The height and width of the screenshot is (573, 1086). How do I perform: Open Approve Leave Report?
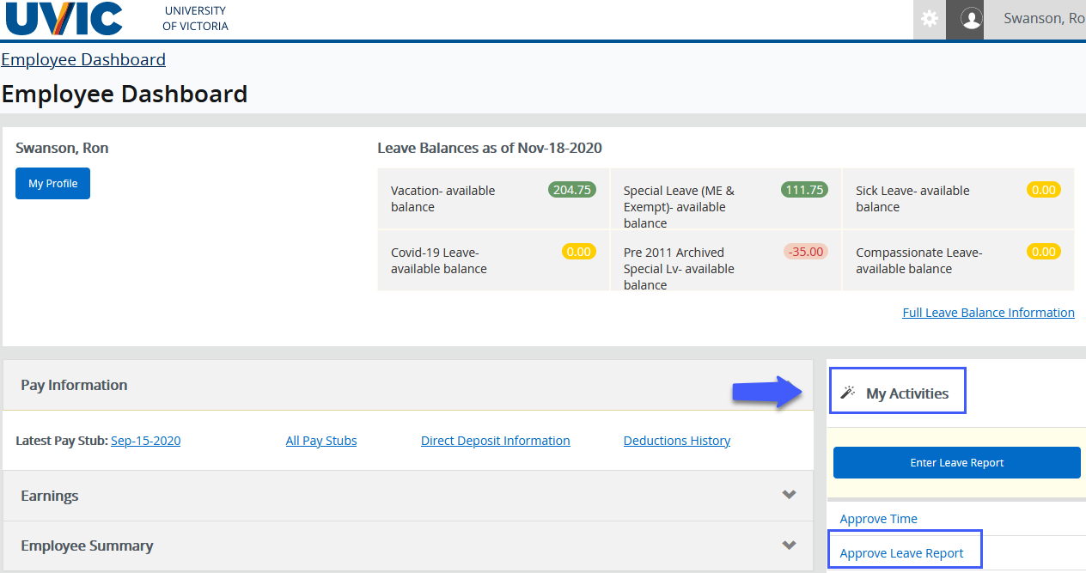tap(905, 552)
